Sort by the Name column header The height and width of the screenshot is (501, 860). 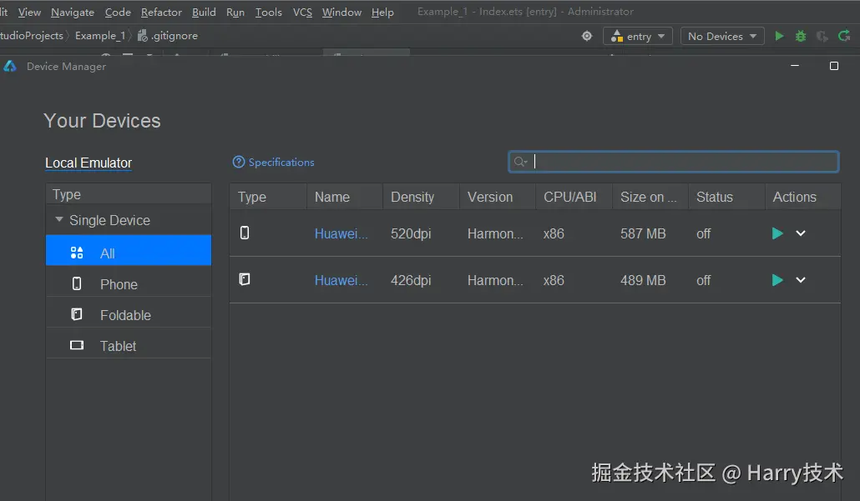click(345, 197)
